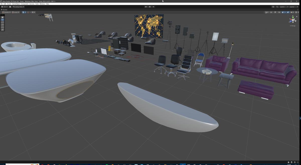
Task: Select the blue folding chair
Action: (x=199, y=60)
